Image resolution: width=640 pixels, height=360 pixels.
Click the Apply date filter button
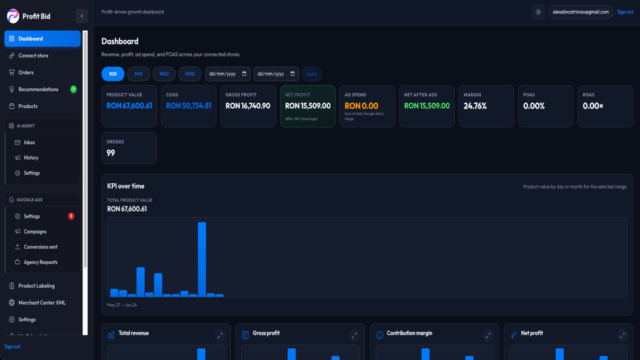pos(312,74)
